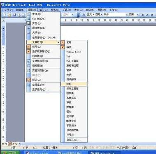
Task: Switch to Normal view button at bottom-left
Action: (x=3, y=144)
